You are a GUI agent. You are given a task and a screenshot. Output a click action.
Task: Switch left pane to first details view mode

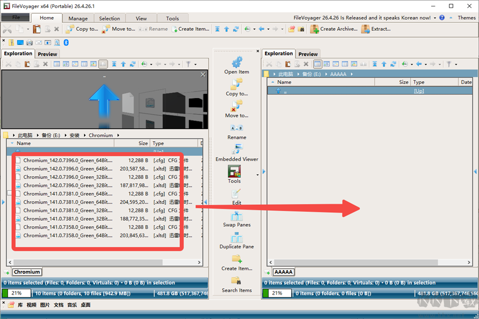(57, 64)
